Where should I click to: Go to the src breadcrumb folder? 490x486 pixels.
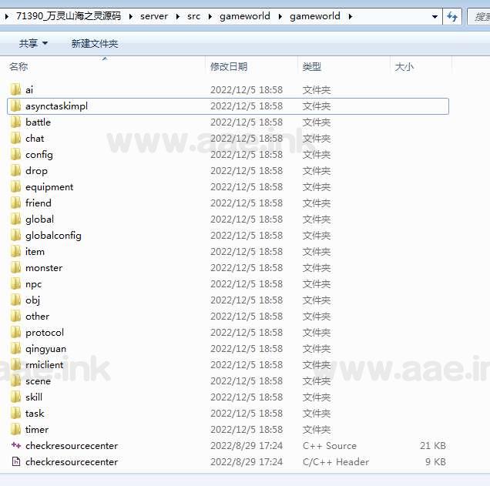click(x=193, y=16)
